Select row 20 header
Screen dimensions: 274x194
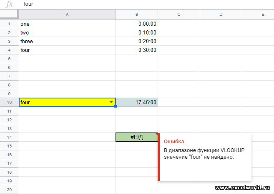coord(9,189)
